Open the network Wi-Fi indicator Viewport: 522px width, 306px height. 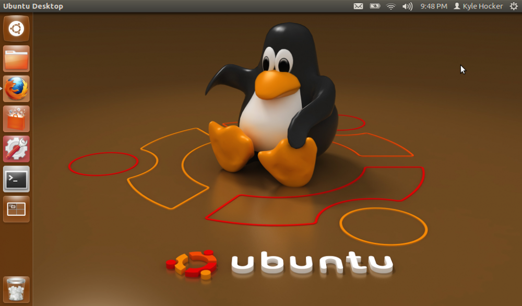pos(390,6)
